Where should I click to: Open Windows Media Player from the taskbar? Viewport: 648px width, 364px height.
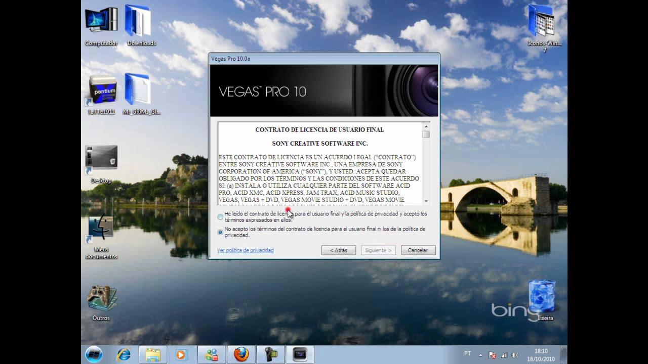click(x=182, y=354)
